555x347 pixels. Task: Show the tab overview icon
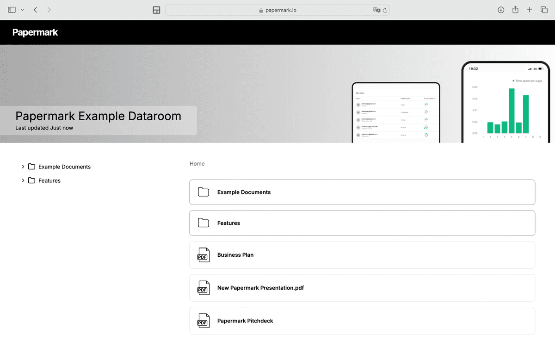tap(544, 10)
